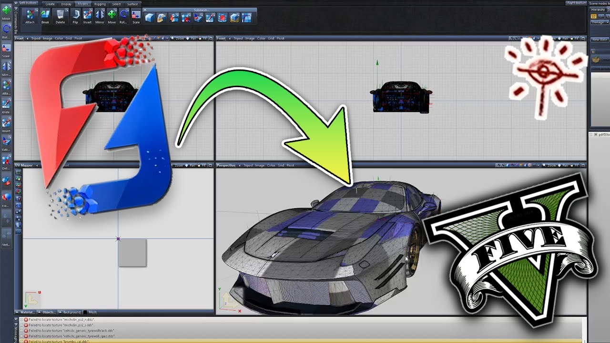Click top icon in UV Mapper side toolbar

coord(19,172)
